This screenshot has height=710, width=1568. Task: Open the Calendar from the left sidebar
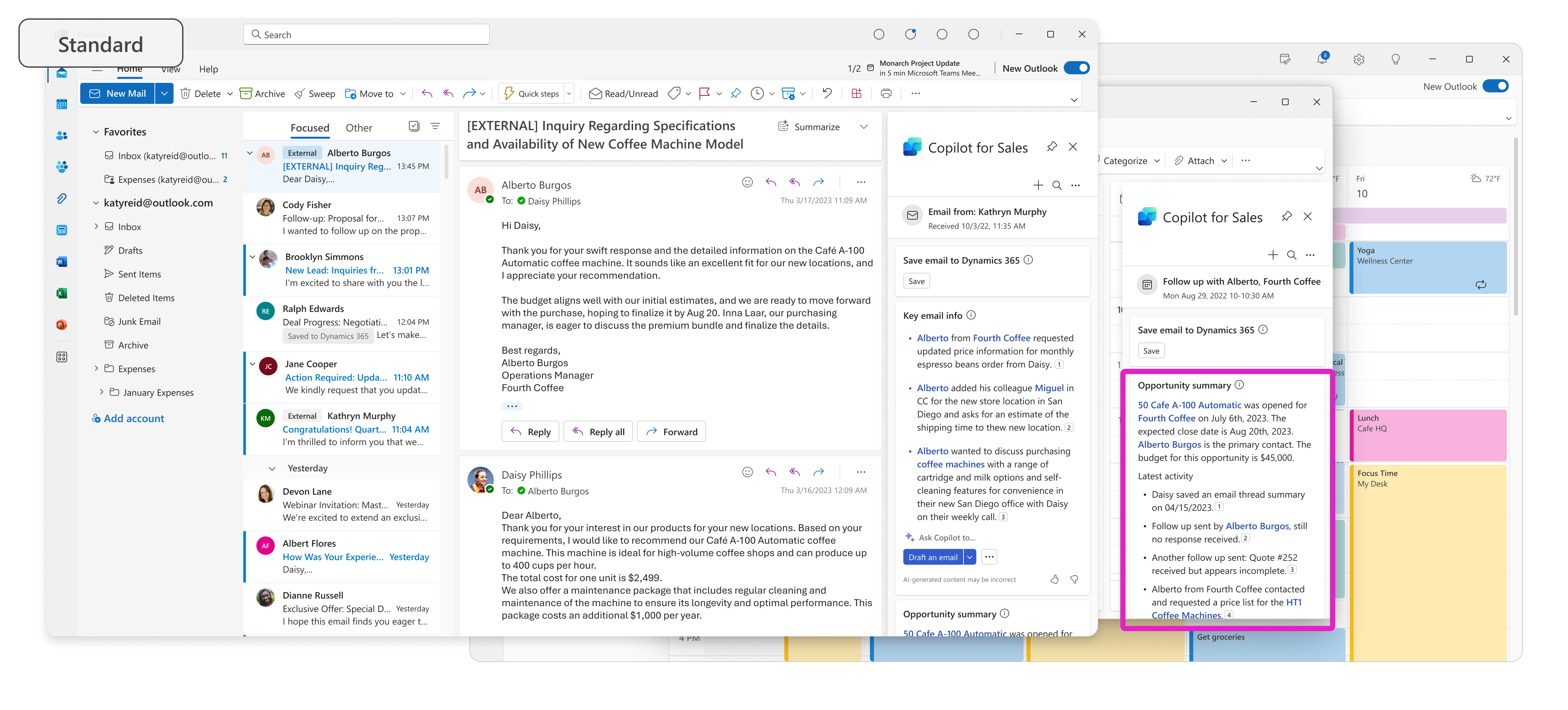coord(61,104)
